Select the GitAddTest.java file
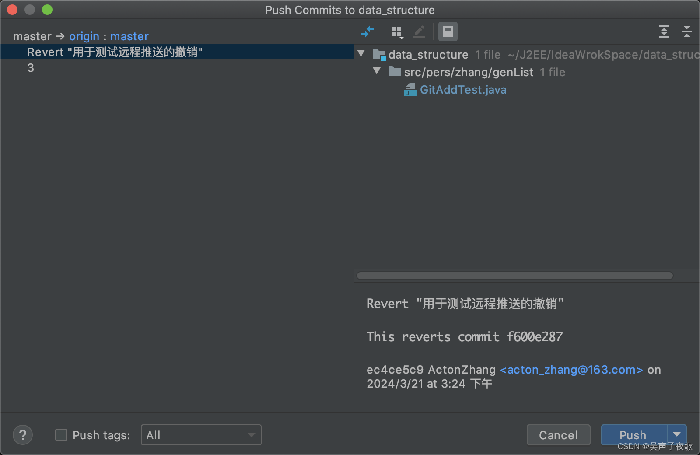 [x=463, y=90]
